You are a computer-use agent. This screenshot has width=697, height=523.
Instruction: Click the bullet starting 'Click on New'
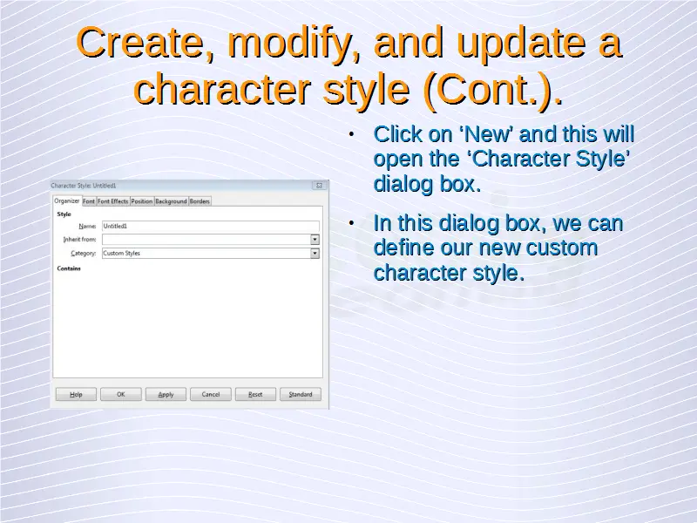tap(503, 160)
